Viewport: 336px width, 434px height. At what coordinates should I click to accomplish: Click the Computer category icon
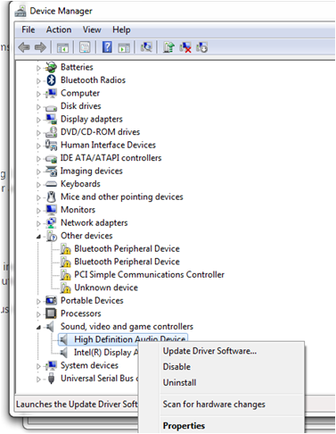tap(52, 93)
